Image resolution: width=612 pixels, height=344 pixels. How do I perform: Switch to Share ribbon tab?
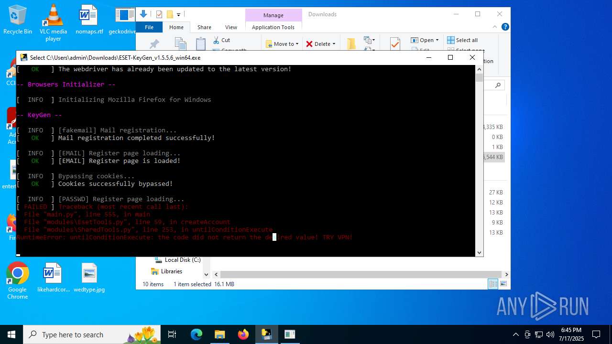click(204, 27)
